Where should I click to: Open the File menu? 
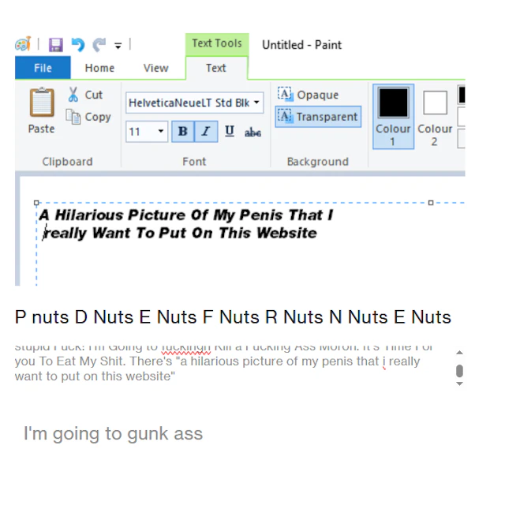coord(43,68)
